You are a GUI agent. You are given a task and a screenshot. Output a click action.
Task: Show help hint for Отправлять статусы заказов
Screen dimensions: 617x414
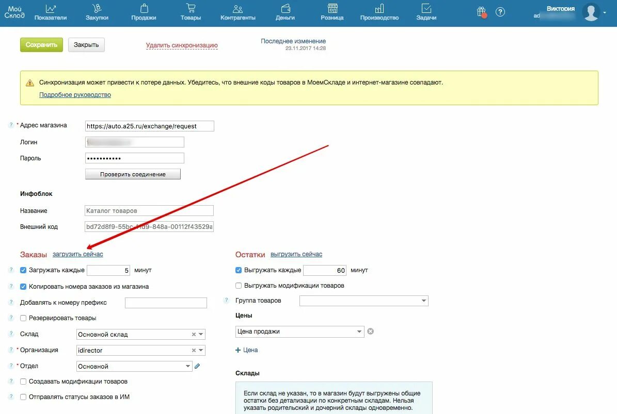[11, 396]
